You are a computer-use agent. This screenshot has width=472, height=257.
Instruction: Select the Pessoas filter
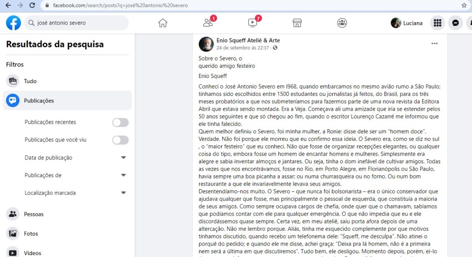pos(67,214)
